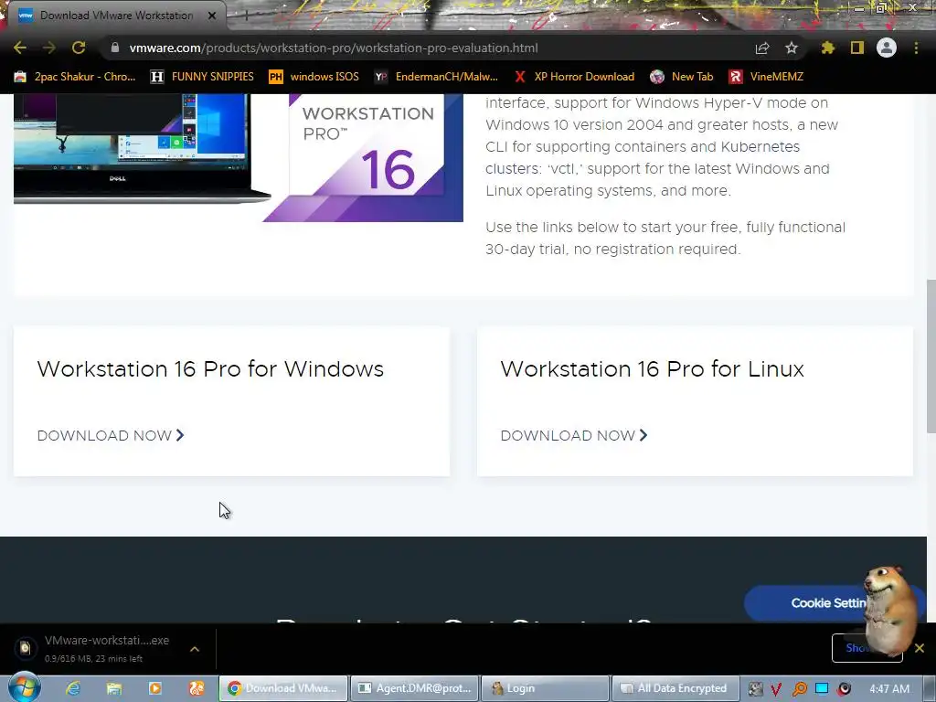Open the user profile avatar
The width and height of the screenshot is (936, 702).
[887, 48]
